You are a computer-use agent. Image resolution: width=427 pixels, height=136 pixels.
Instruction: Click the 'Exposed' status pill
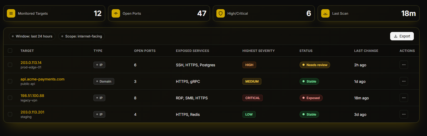pos(311,98)
